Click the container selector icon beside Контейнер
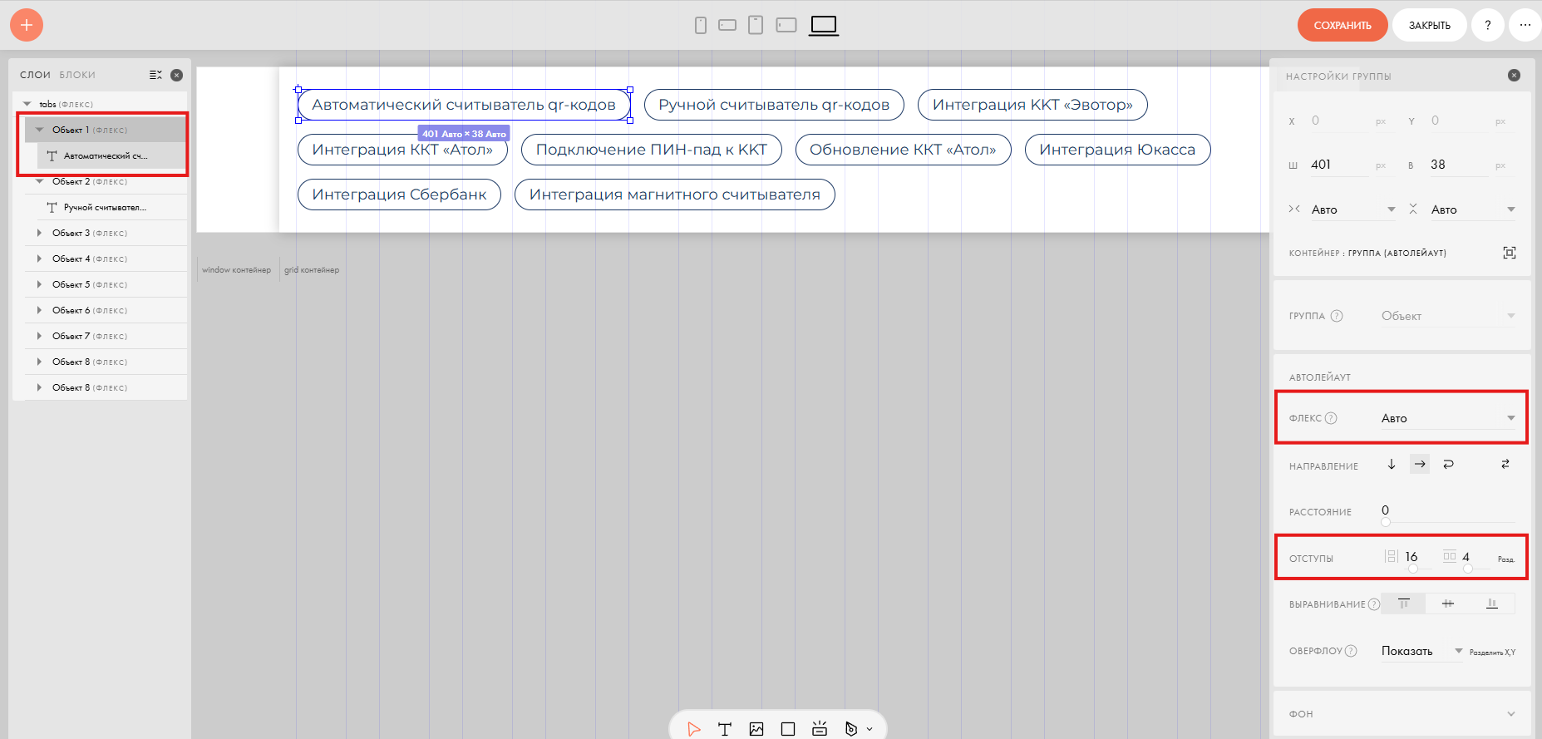This screenshot has height=739, width=1542. coord(1510,253)
